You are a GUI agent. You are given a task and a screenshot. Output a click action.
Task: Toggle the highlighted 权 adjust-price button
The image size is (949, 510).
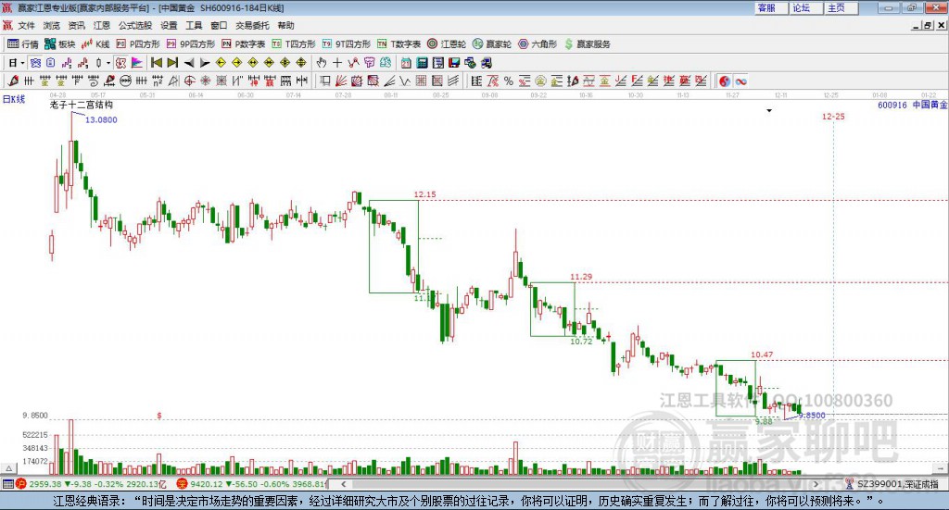coord(121,63)
